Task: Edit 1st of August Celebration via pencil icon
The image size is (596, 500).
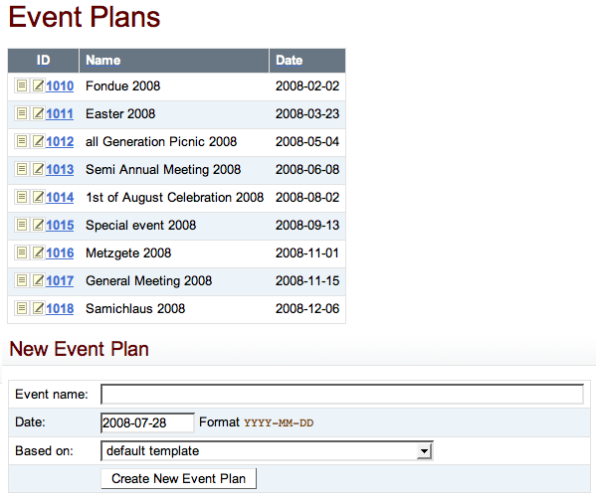Action: pos(38,197)
